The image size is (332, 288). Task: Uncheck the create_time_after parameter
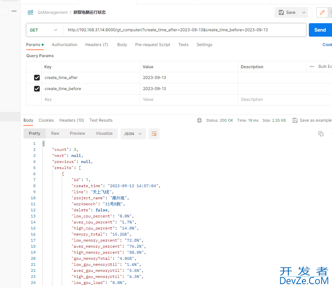coord(37,78)
